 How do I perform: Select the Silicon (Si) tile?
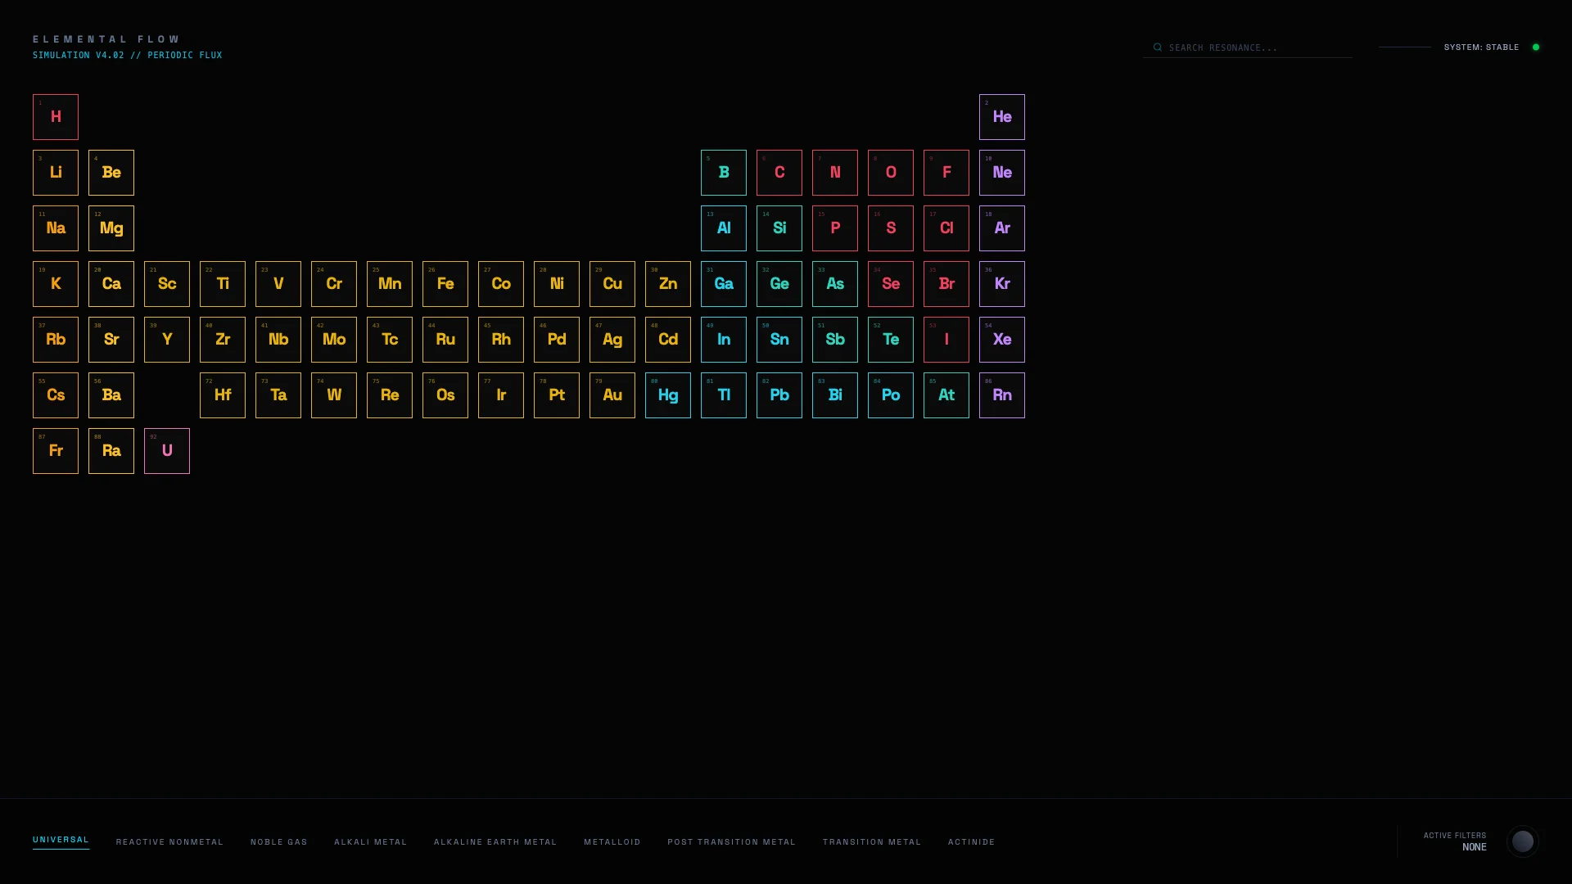point(779,228)
